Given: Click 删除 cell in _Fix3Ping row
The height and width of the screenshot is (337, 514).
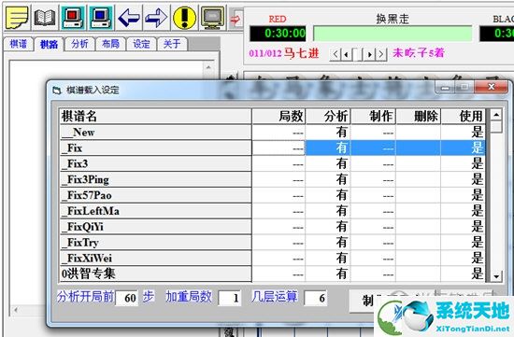Looking at the screenshot, I should [419, 179].
